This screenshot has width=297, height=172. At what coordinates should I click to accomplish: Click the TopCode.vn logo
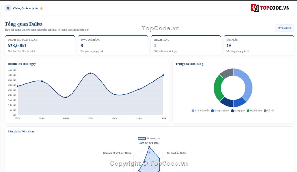(270, 8)
